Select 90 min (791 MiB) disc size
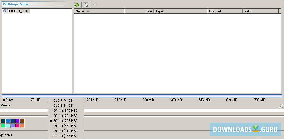This screenshot has width=284, height=139. (x=66, y=116)
